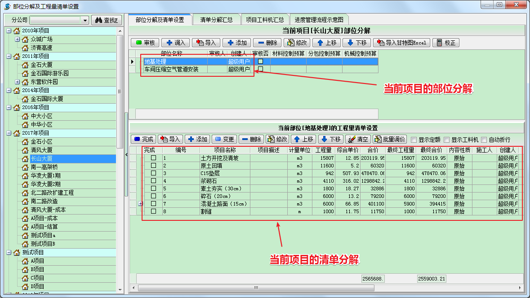
Task: Open the 分公司 dropdown list
Action: 85,20
